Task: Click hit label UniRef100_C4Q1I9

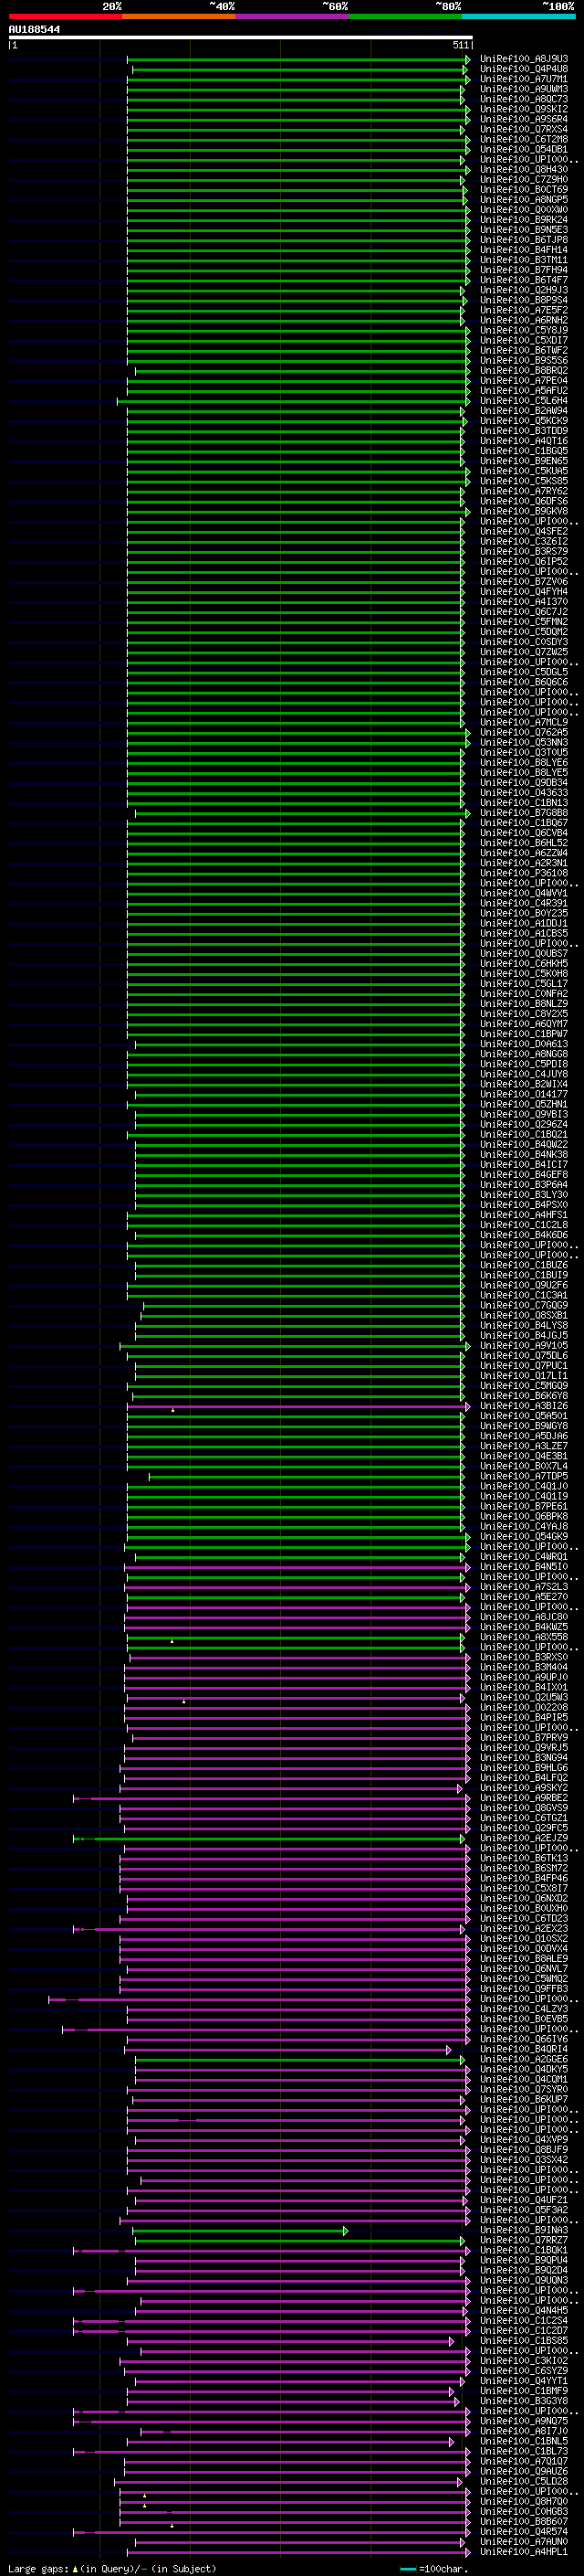Action: point(524,1496)
